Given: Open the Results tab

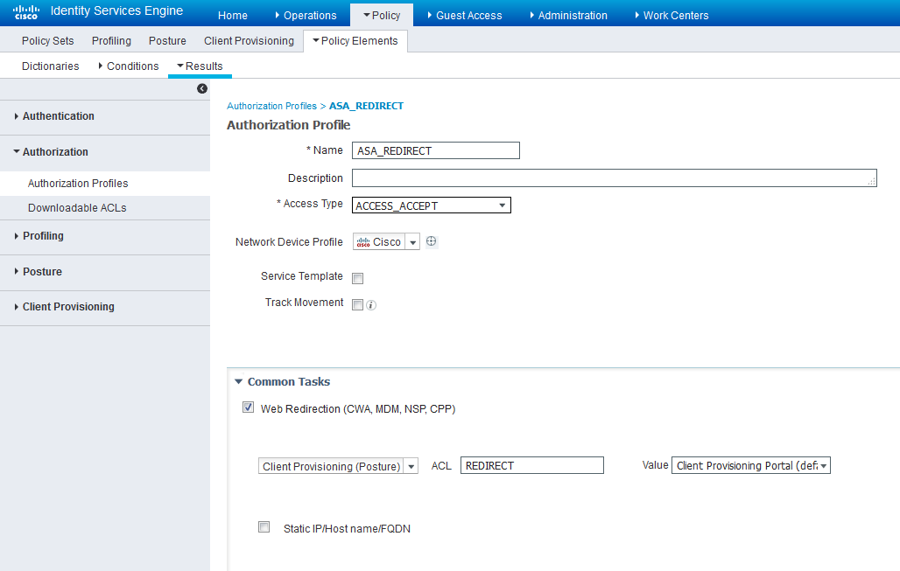Looking at the screenshot, I should click(200, 66).
